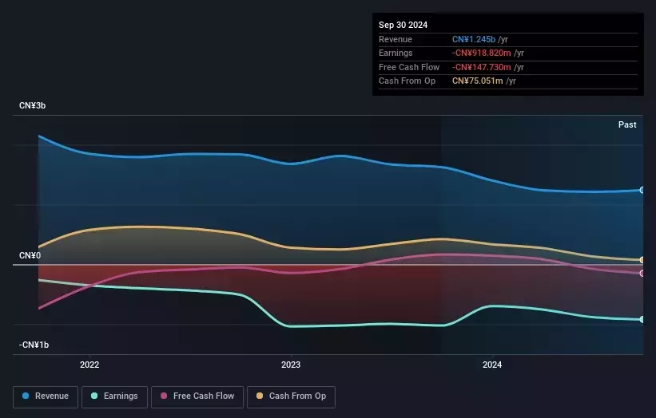Click the Earnings line endpoint marker

642,319
